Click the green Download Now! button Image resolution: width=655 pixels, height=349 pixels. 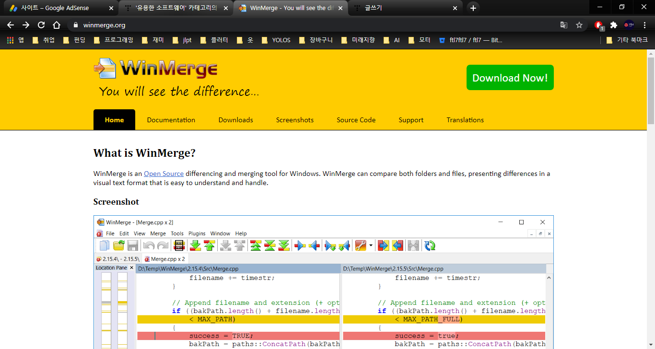(510, 78)
